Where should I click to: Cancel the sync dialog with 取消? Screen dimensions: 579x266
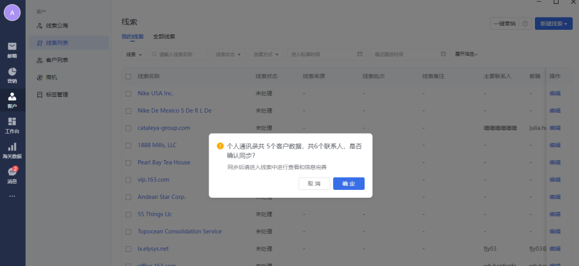click(x=314, y=184)
